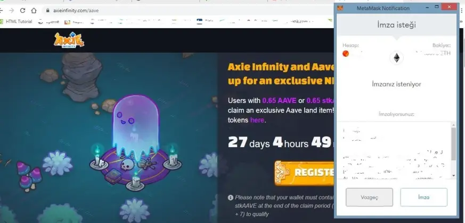Open the 'here' tokens link
This screenshot has width=465, height=223.
point(257,120)
